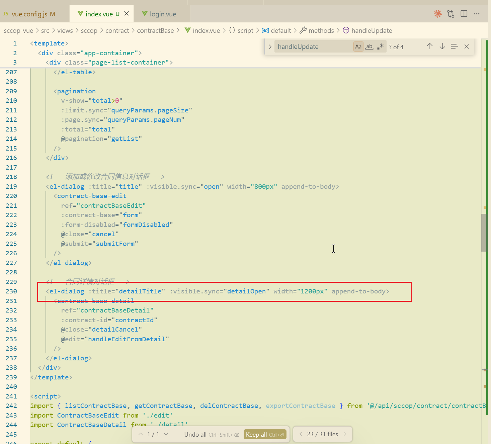Go to next change chevron after 1 / 1

coord(166,434)
